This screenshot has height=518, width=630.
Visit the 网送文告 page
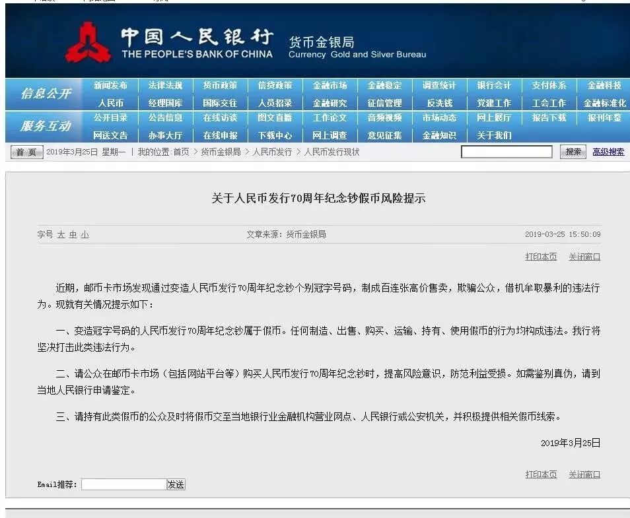[110, 135]
